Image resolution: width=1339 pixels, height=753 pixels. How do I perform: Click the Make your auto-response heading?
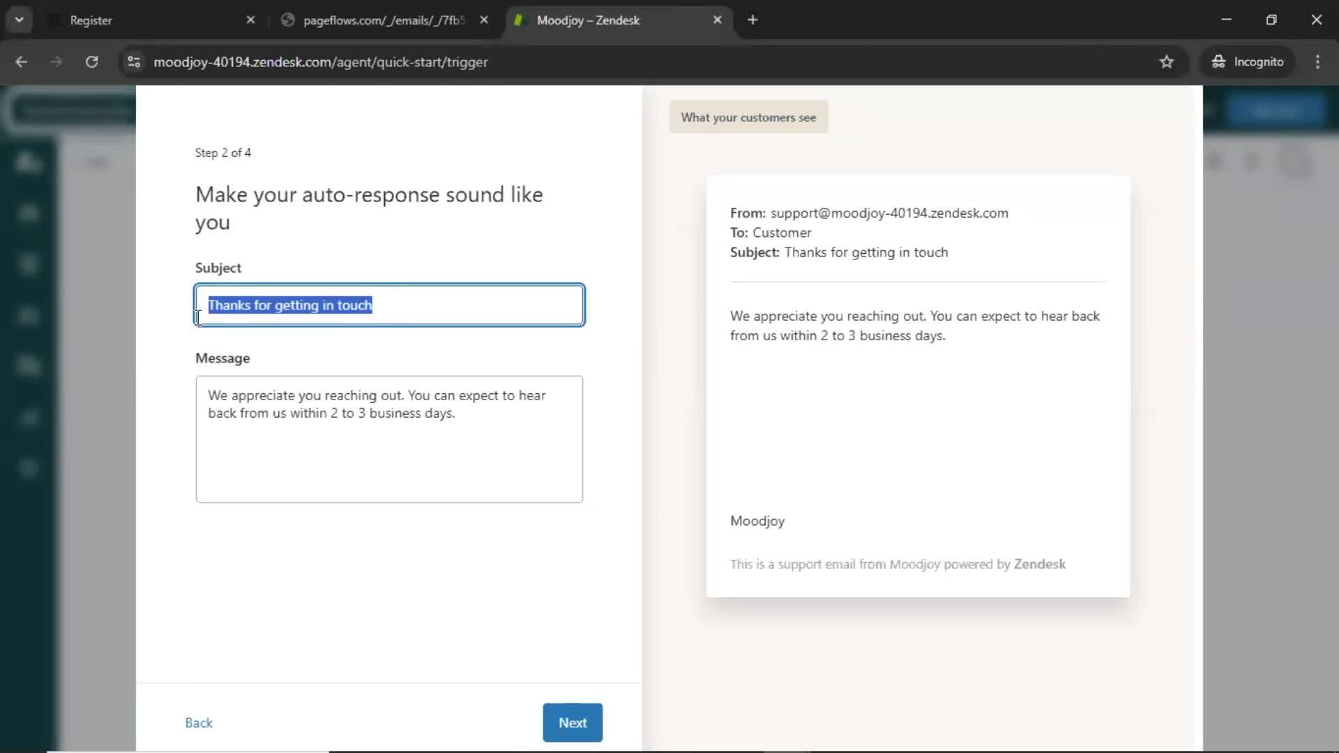pos(369,208)
